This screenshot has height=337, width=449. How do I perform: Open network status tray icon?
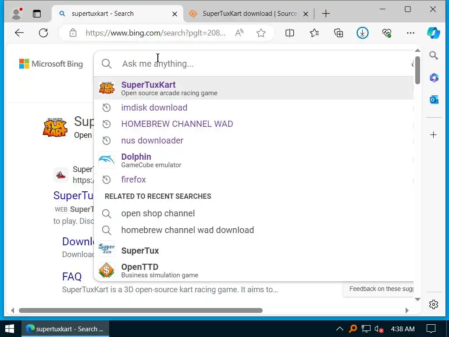coord(366,329)
